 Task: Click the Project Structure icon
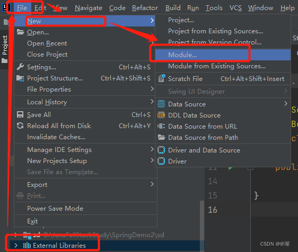tap(20, 78)
